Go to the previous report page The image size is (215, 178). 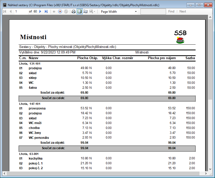[x=11, y=11]
